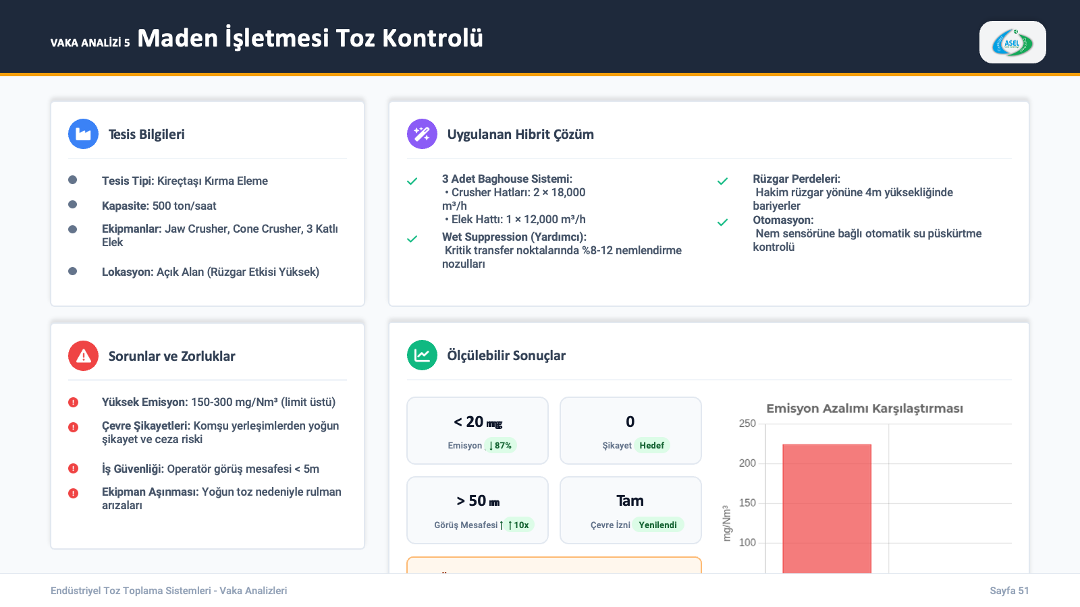
Task: Click the checkmark beside Wet Suppression
Action: (x=412, y=239)
